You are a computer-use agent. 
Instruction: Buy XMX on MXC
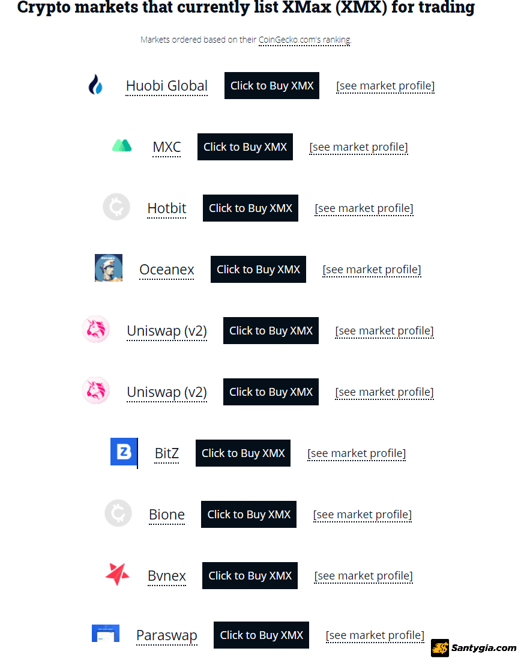point(245,147)
